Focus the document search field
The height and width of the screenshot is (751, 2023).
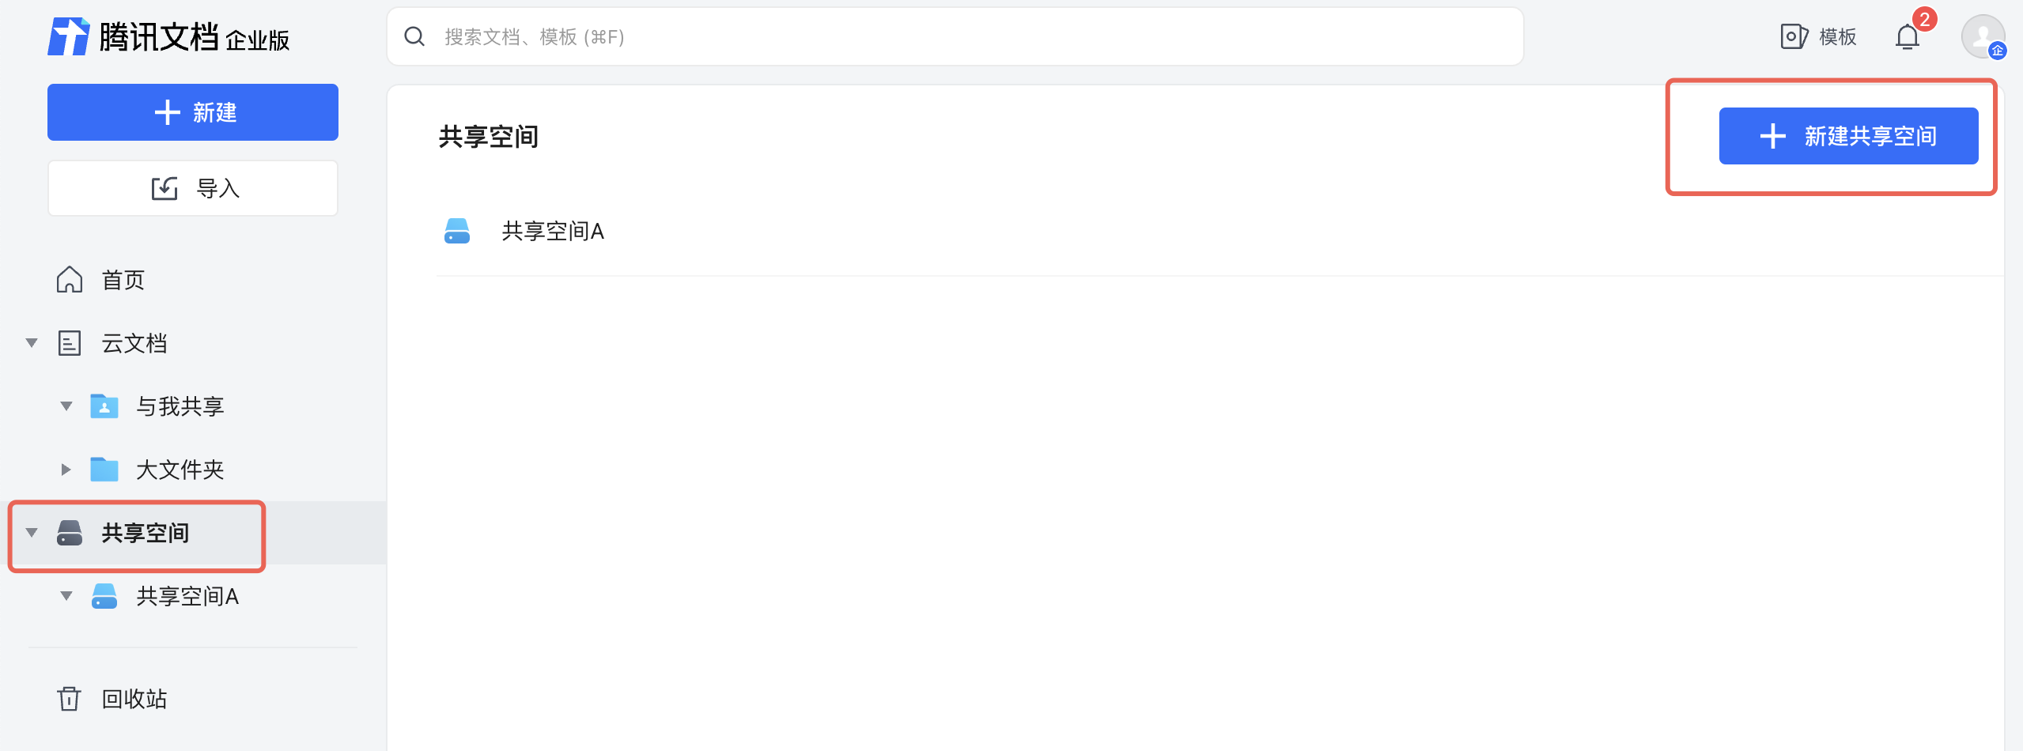click(x=949, y=36)
